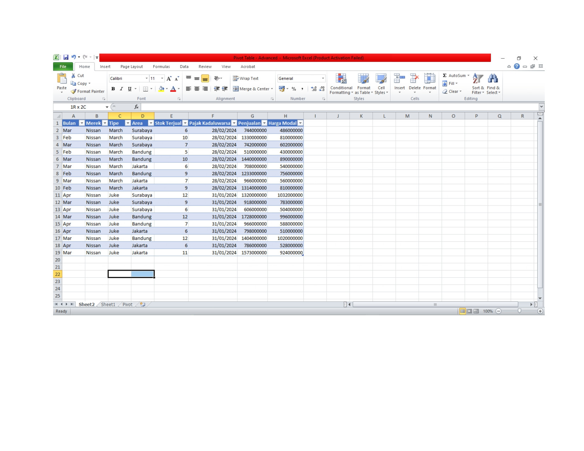Open the Borders dropdown arrow

coord(151,89)
